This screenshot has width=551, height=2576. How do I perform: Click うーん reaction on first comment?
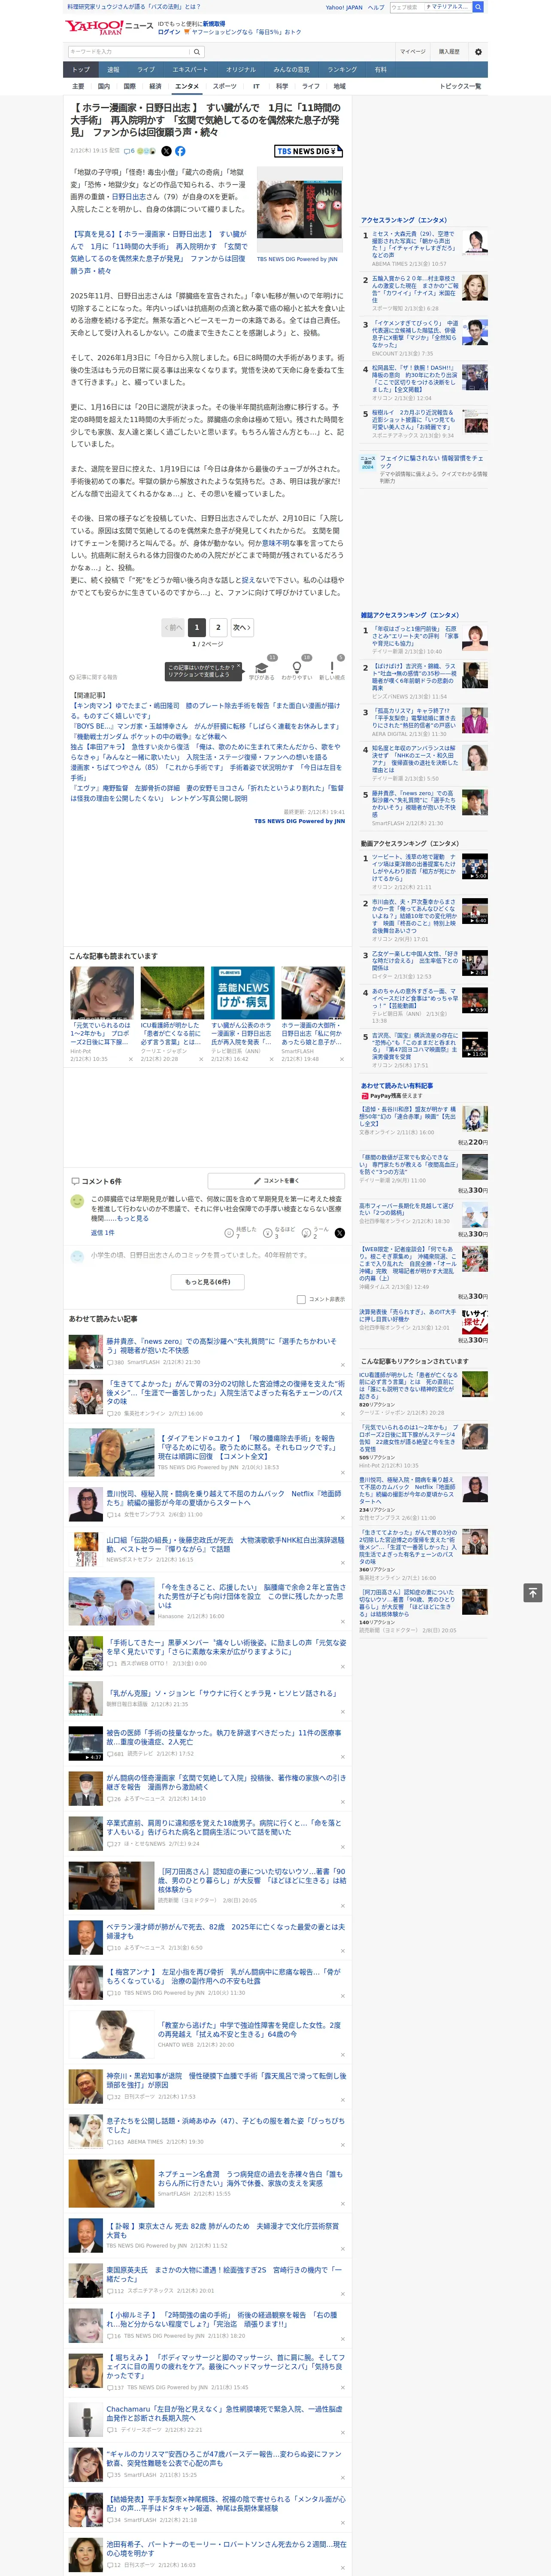coord(315,1232)
